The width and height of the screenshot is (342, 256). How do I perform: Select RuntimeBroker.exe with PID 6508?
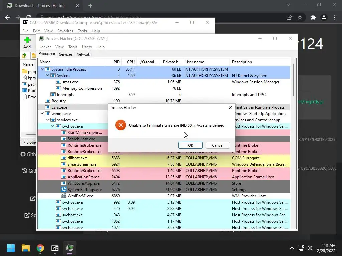[164, 170]
